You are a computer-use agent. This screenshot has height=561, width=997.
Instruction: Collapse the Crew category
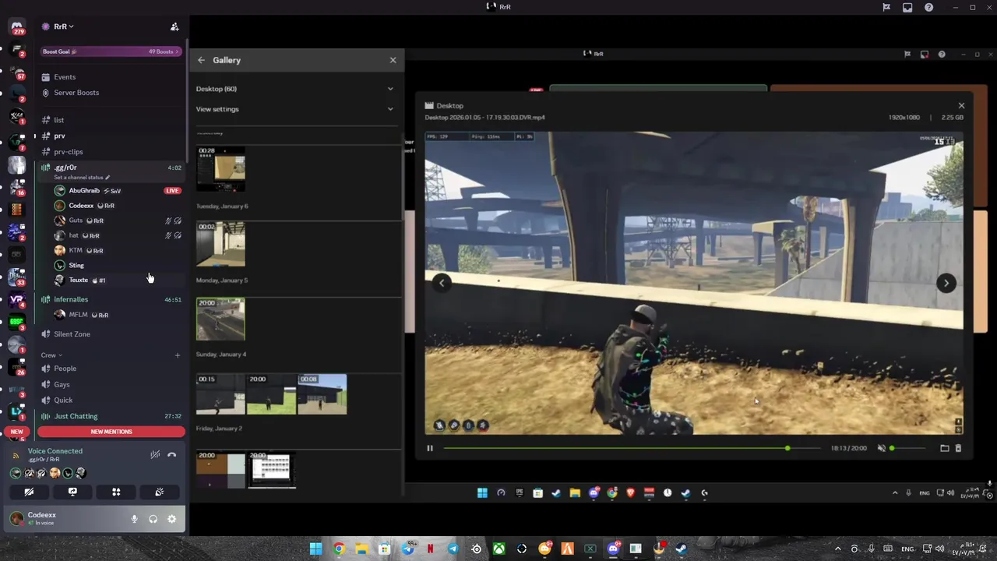[51, 355]
